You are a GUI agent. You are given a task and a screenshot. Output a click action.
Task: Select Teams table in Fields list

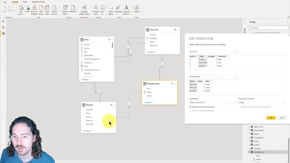(256, 134)
